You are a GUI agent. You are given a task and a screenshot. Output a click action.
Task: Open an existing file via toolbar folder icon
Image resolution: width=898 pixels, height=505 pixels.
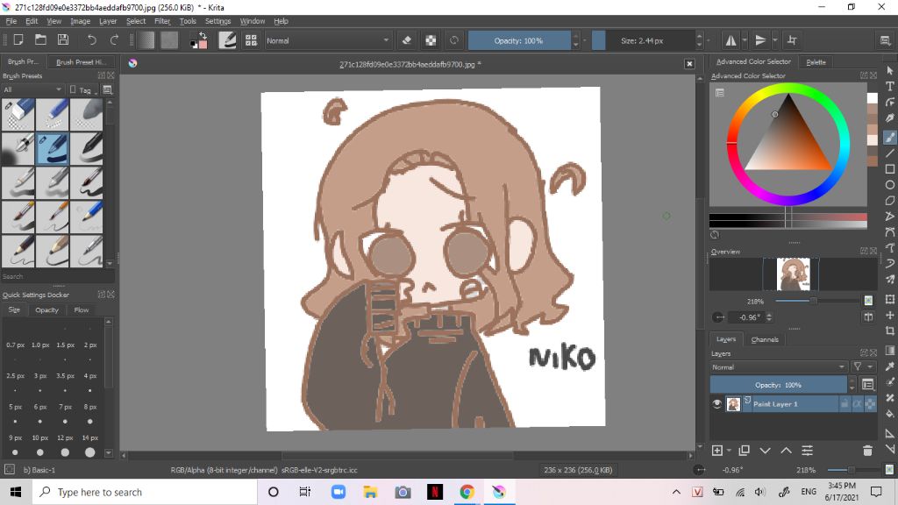point(40,40)
